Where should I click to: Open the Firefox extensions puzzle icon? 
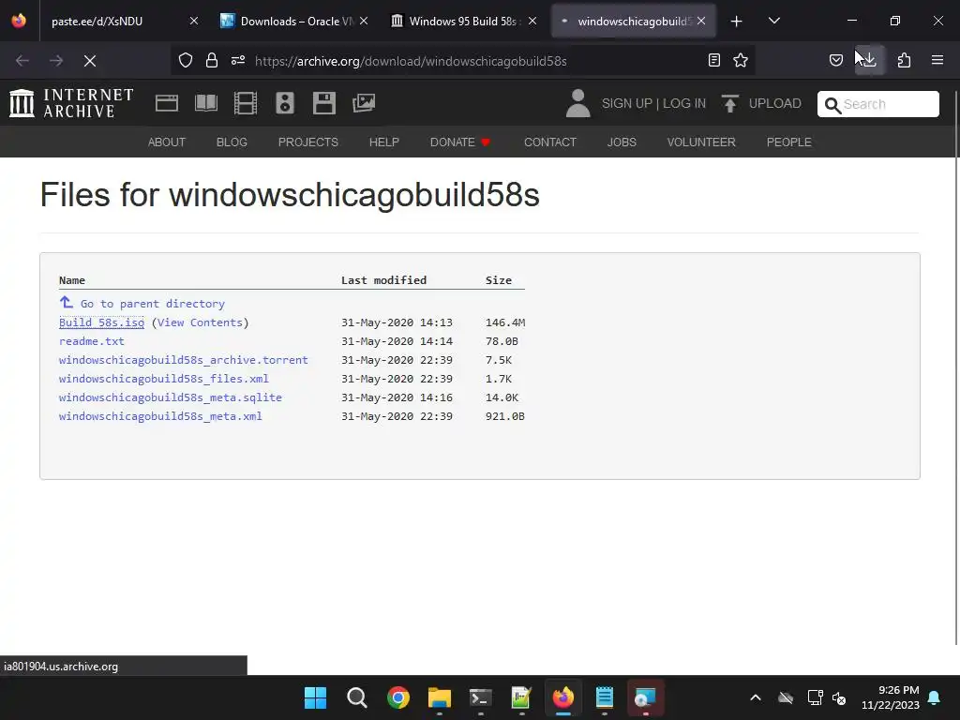pos(904,60)
